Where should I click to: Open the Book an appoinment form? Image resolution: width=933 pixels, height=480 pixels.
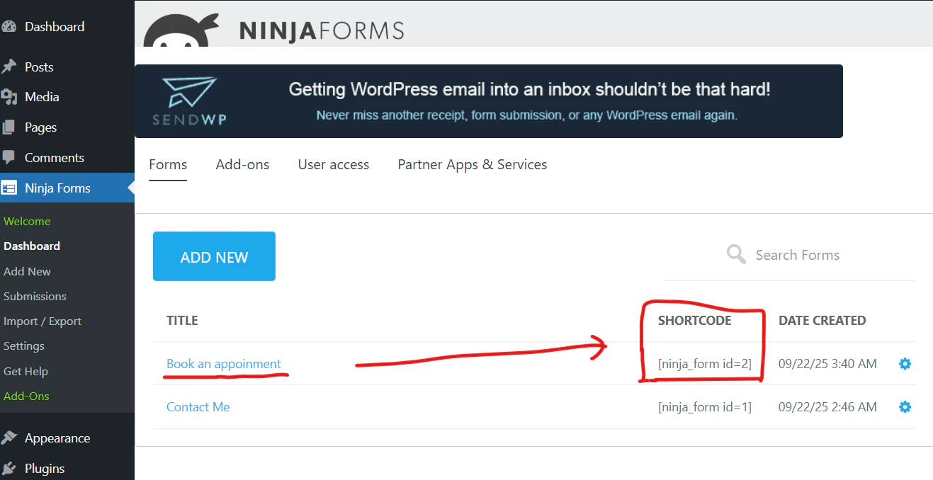click(x=224, y=364)
